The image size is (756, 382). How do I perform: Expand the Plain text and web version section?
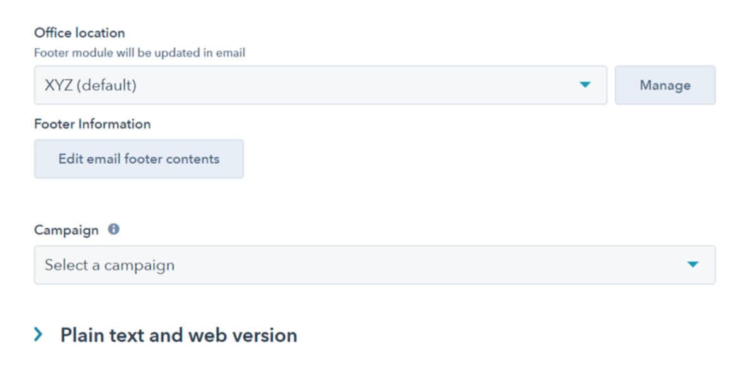click(x=178, y=335)
